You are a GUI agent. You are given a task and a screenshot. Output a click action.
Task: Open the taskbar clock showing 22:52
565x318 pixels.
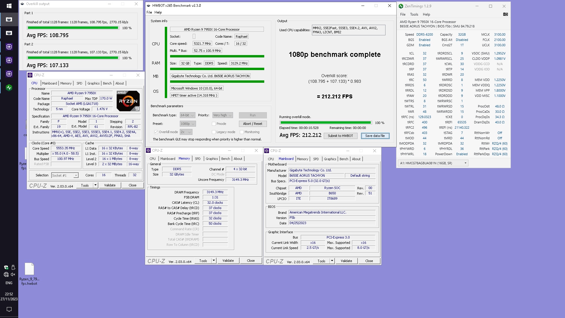pos(9,297)
